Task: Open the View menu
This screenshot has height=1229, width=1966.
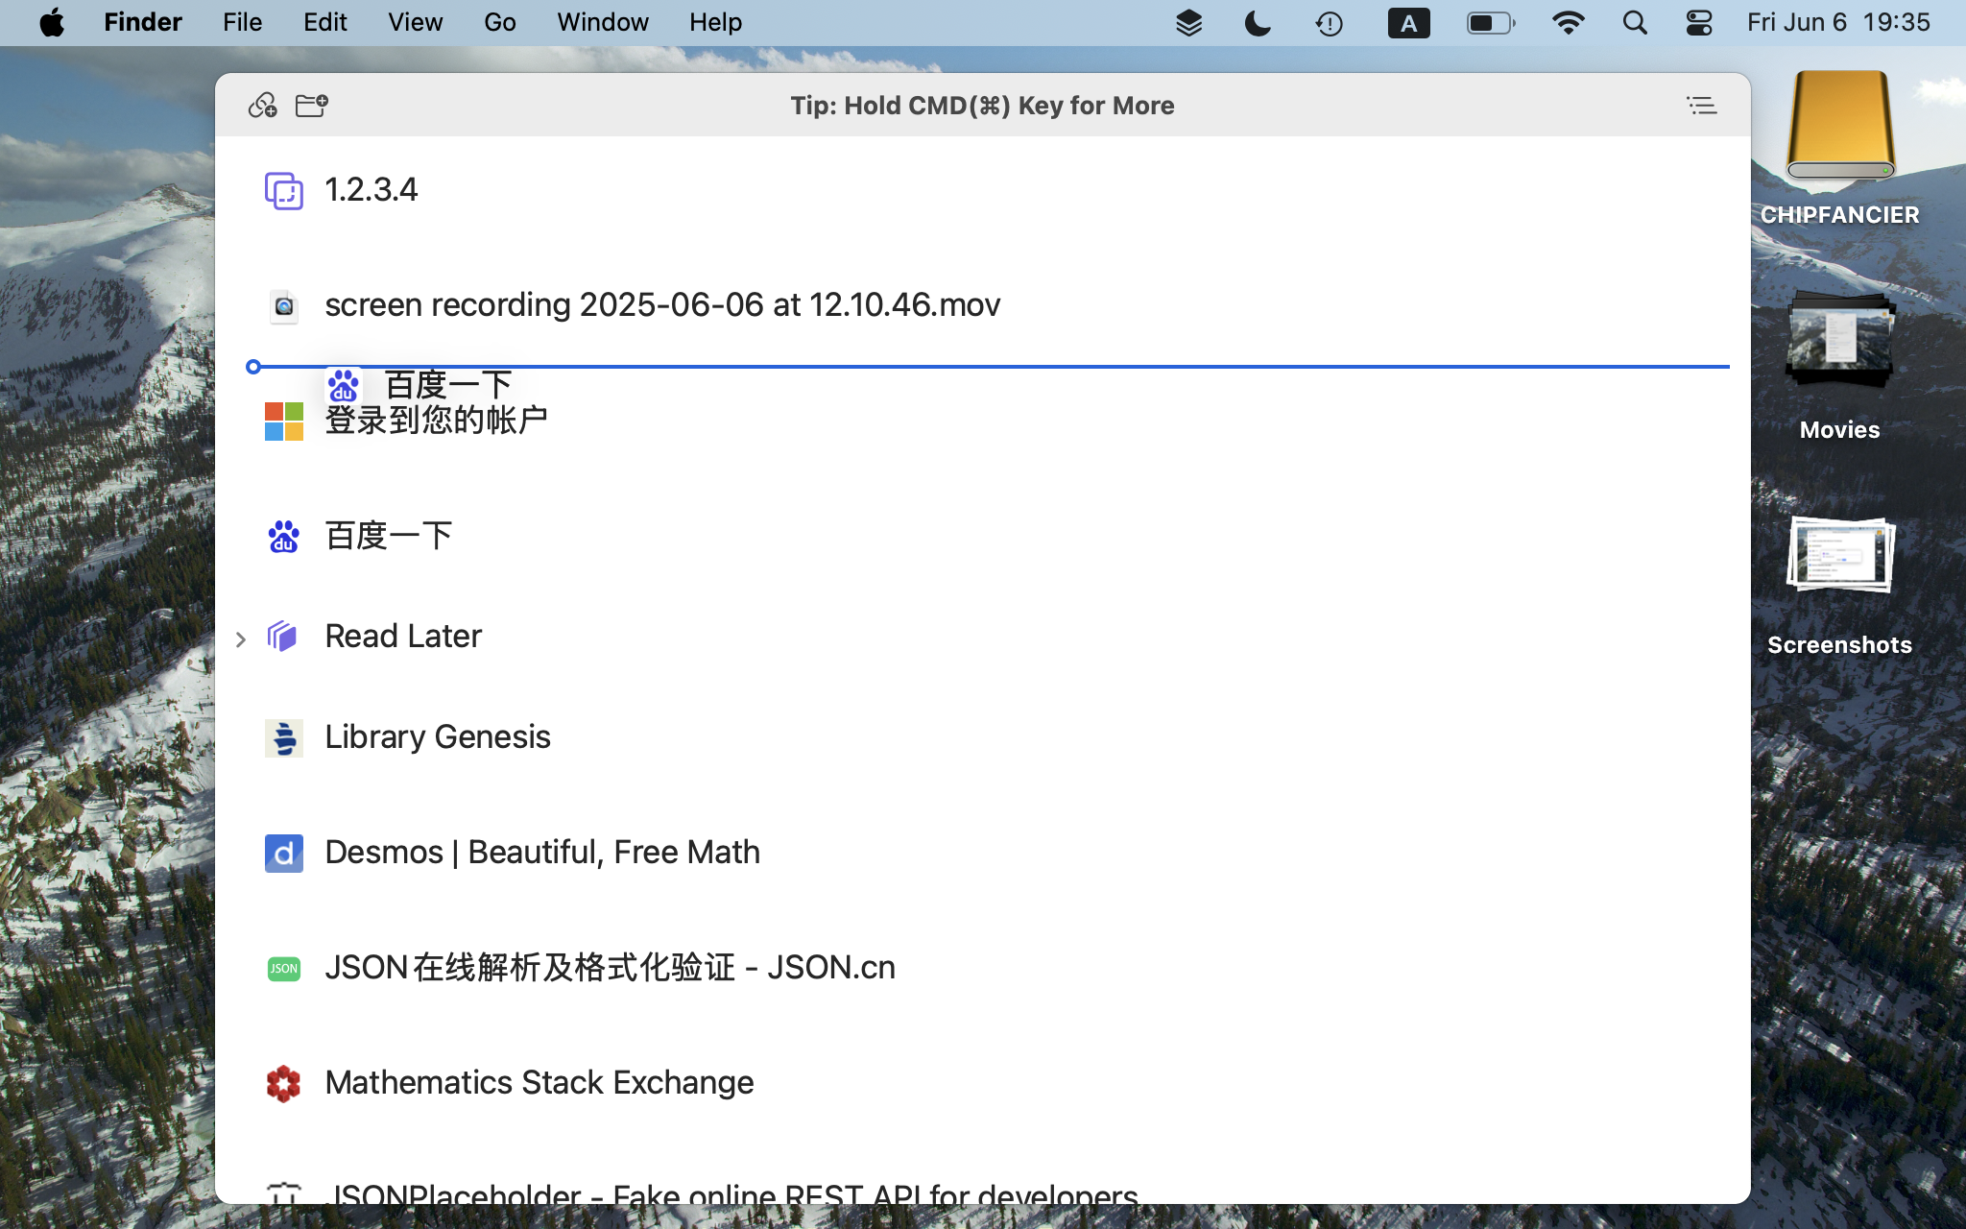Action: click(415, 22)
